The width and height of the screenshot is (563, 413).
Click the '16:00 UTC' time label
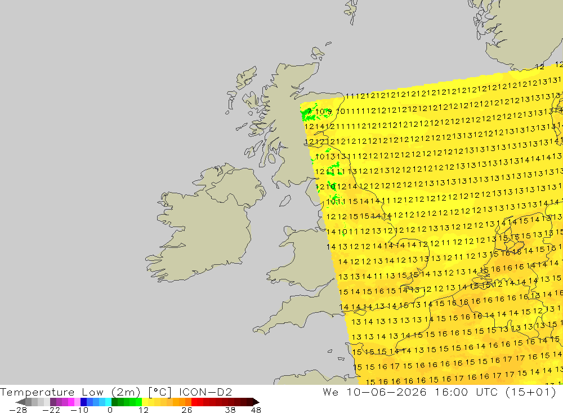point(466,392)
